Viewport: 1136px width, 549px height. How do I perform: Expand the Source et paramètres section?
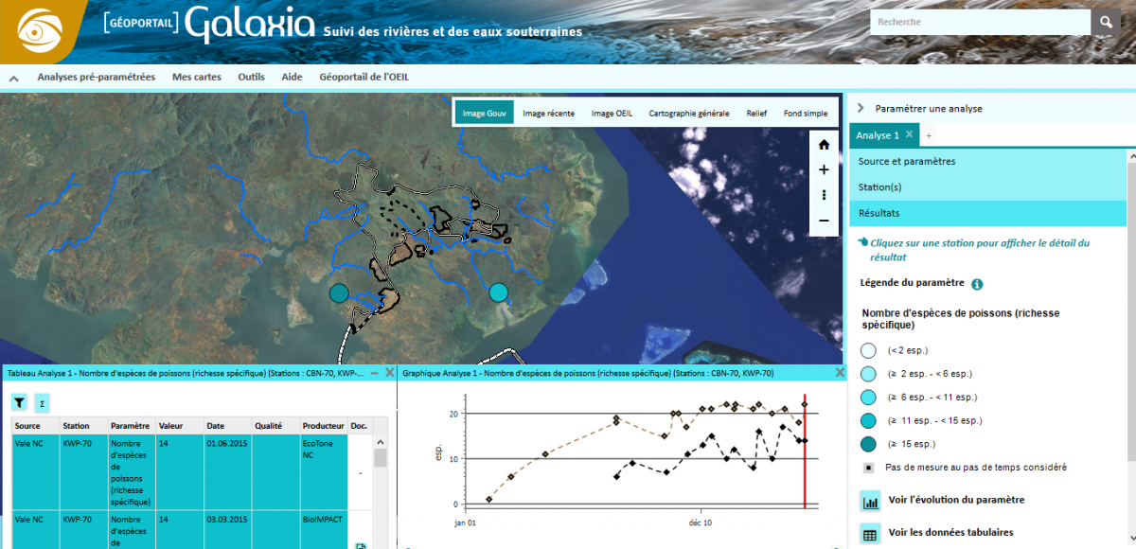pos(906,162)
